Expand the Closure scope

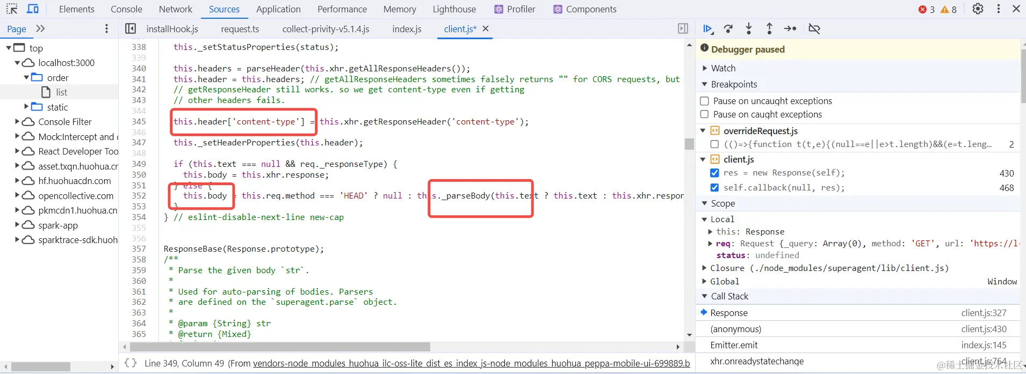(704, 268)
